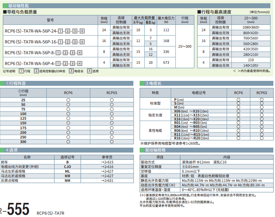Click RCP6S circle for cable R16～R20
275x217 pixels.
262,138
